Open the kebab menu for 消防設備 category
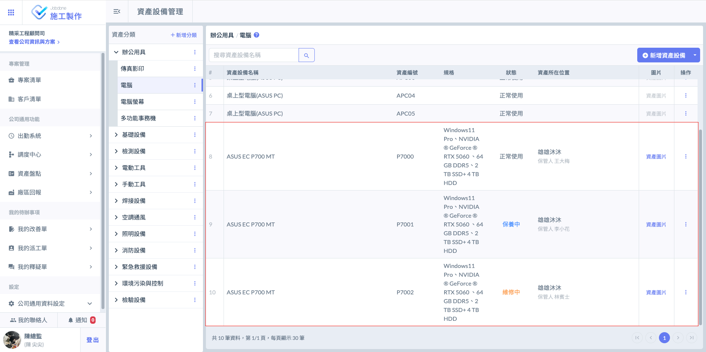 [195, 250]
